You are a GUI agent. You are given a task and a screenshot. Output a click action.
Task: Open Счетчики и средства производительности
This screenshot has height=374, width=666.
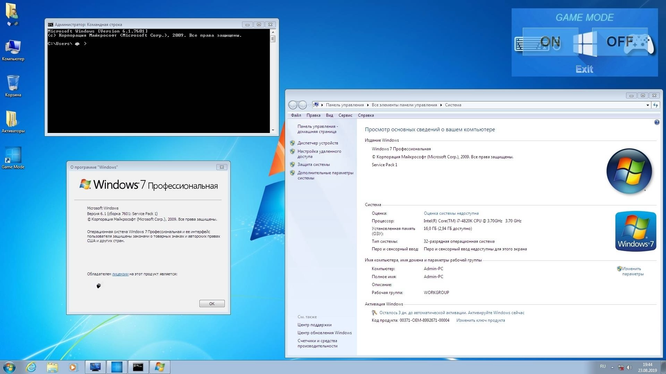317,343
